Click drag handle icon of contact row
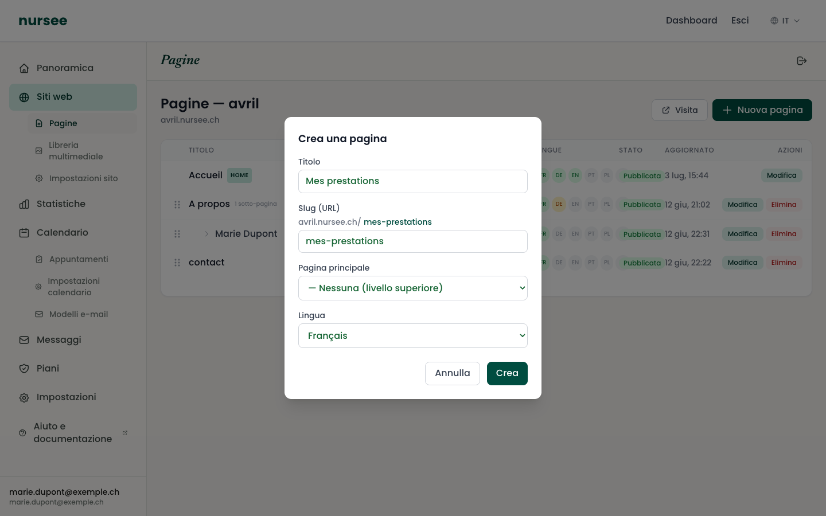The image size is (826, 516). point(177,263)
